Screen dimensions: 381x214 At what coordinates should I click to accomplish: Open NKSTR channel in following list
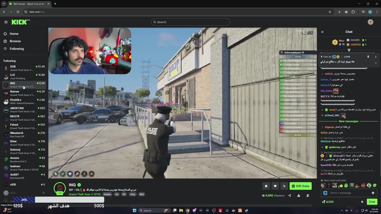[24, 118]
